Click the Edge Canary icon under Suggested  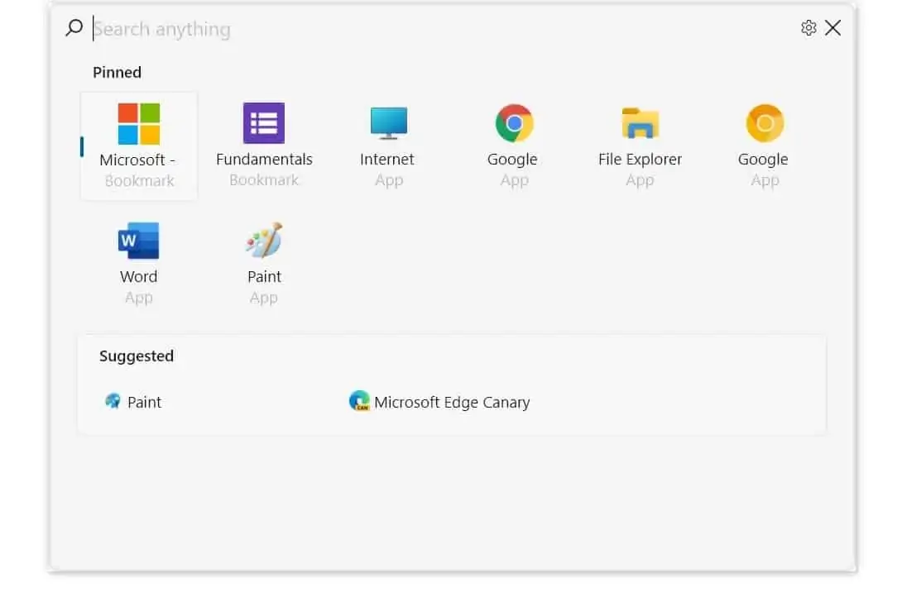[x=359, y=402]
